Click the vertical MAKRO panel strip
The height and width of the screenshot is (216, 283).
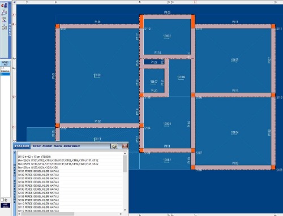(10, 30)
